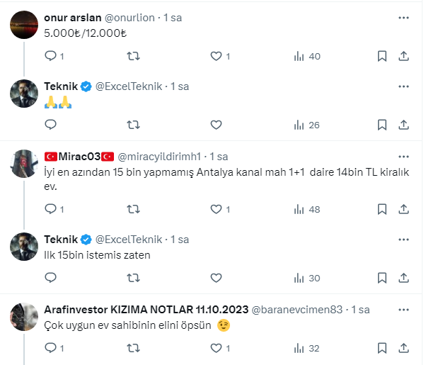Viewport: 431px width, 365px height.
Task: Open more options on onur arslan's tweet
Action: tap(403, 17)
